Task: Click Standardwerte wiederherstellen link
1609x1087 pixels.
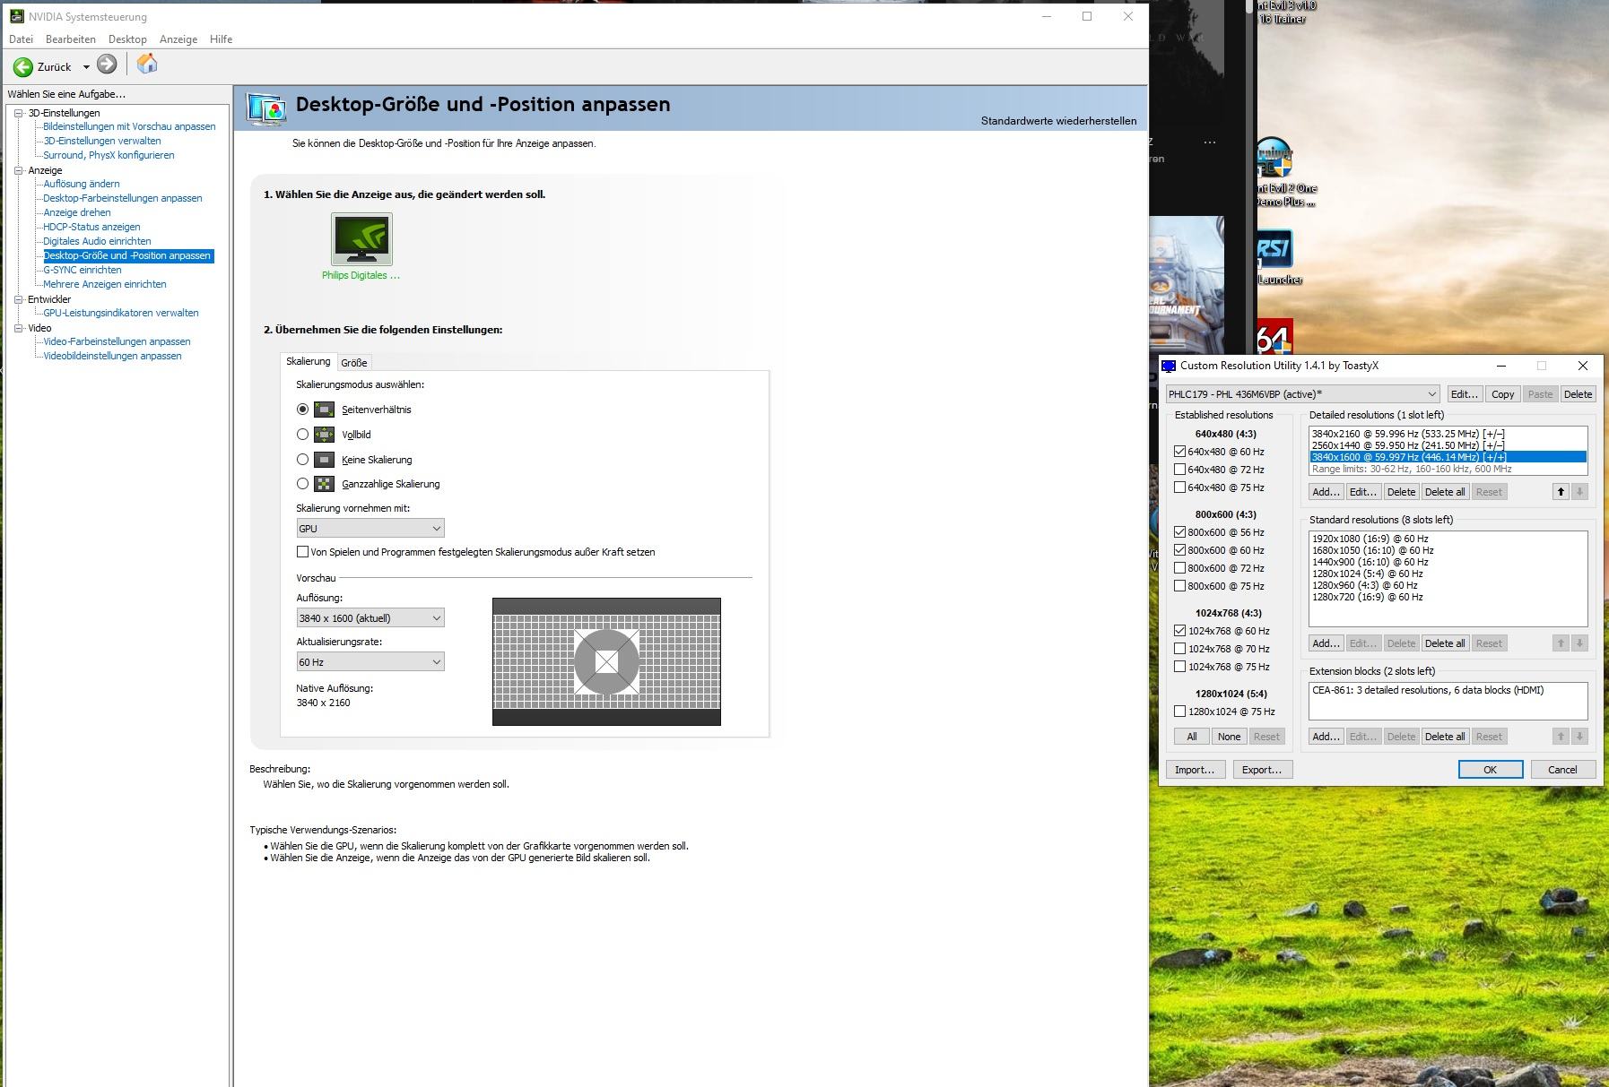Action: click(1058, 121)
